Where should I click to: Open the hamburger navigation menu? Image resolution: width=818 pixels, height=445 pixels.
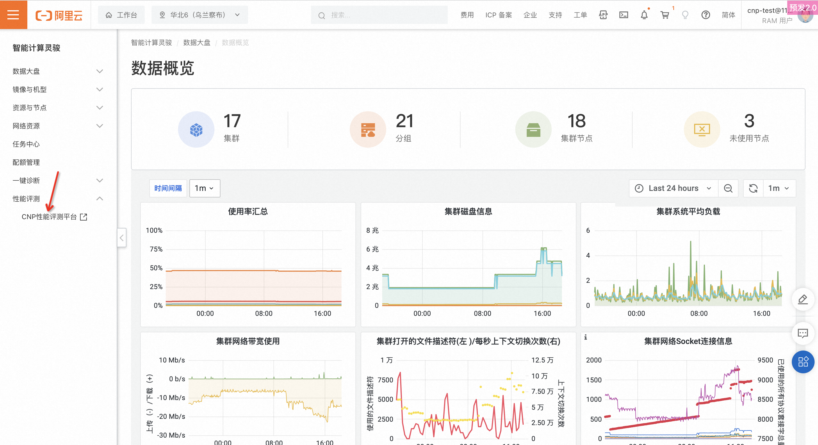click(13, 15)
